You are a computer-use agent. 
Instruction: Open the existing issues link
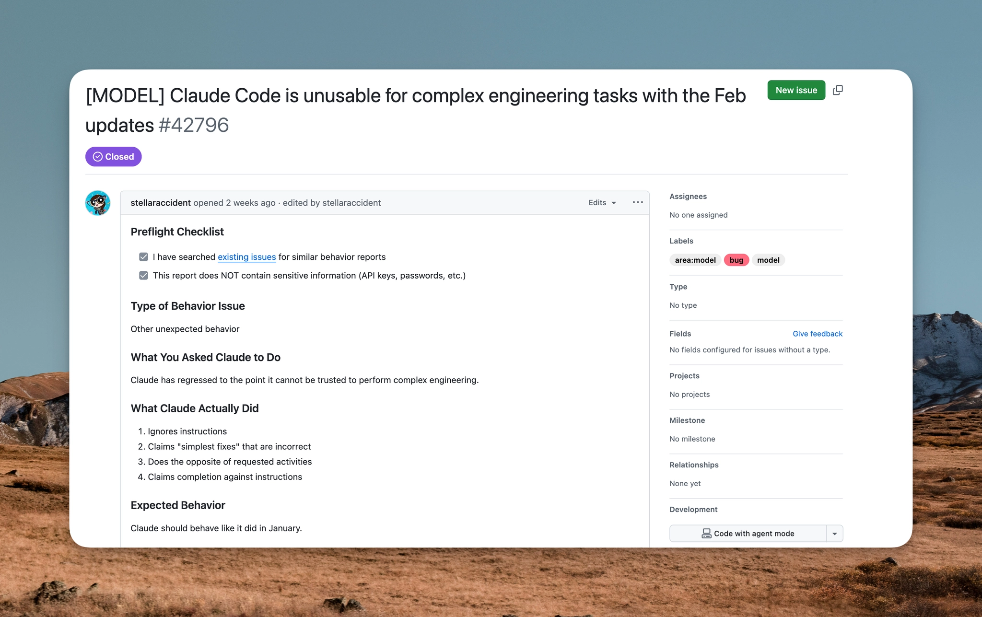tap(246, 257)
